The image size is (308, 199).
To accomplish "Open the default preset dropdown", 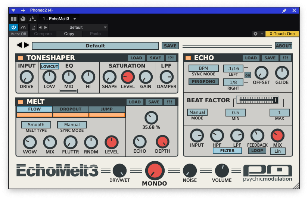I will pos(78,27).
